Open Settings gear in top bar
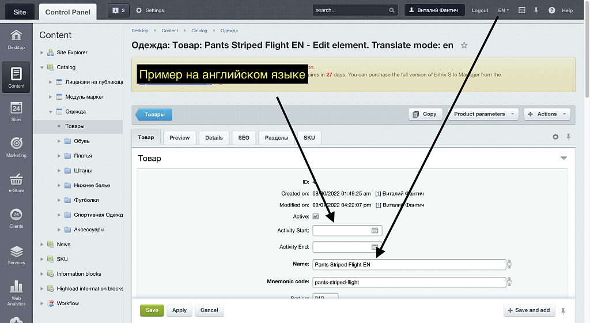 click(x=150, y=10)
